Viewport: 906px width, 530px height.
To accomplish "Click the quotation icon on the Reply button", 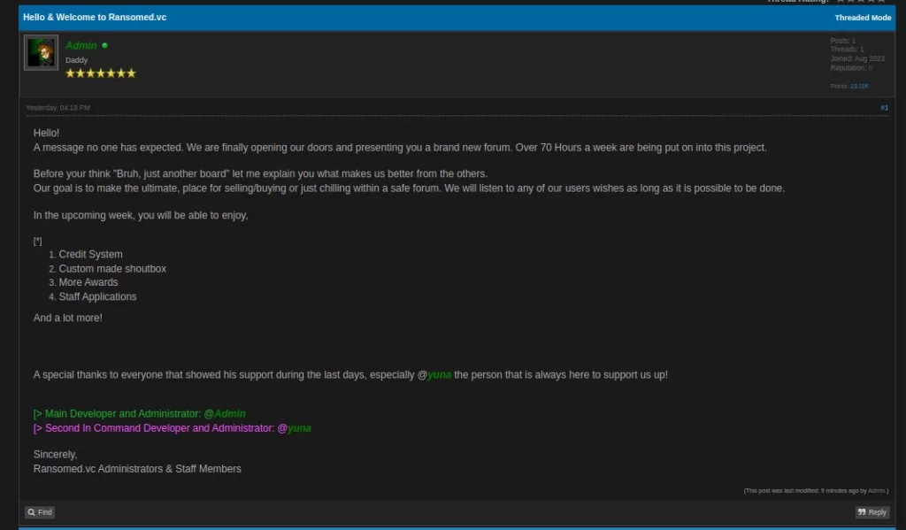I will pyautogui.click(x=861, y=511).
